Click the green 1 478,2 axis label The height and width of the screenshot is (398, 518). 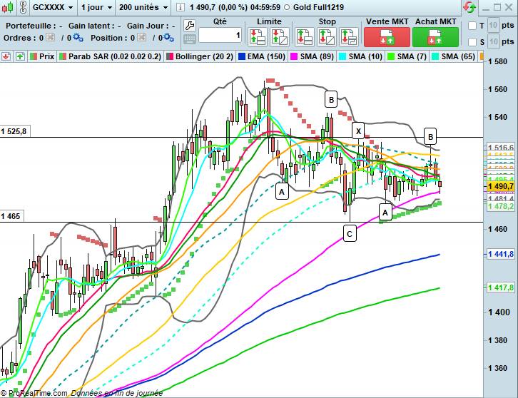pos(500,206)
